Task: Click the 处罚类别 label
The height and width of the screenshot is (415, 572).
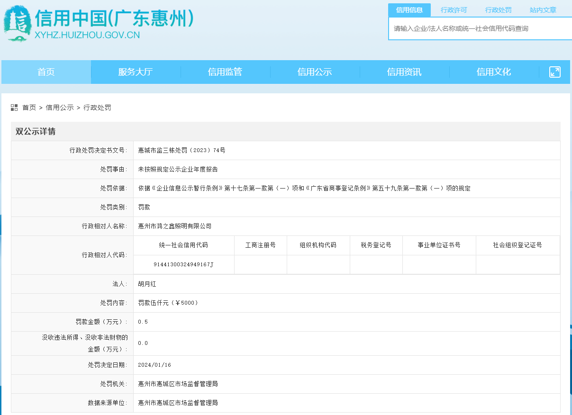Action: pyautogui.click(x=114, y=207)
